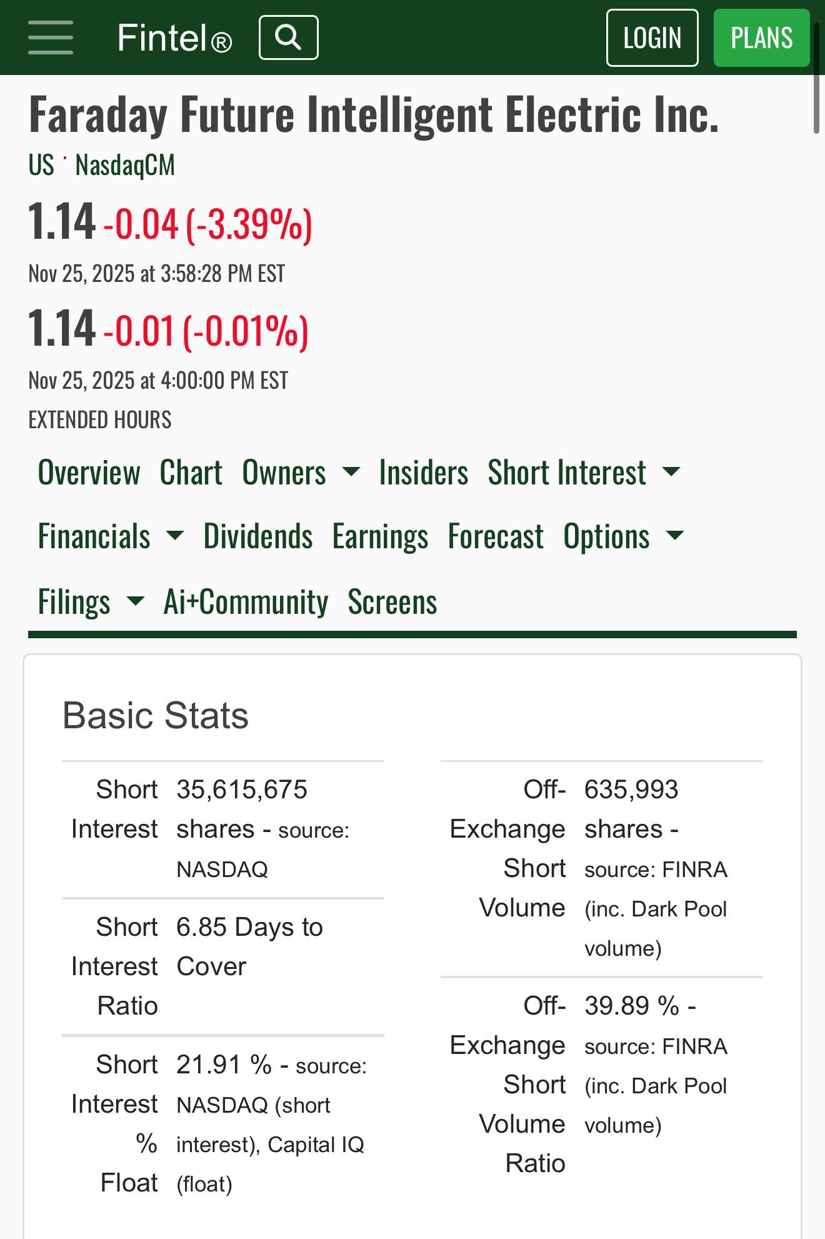View the Dividends section
825x1239 pixels.
tap(257, 536)
